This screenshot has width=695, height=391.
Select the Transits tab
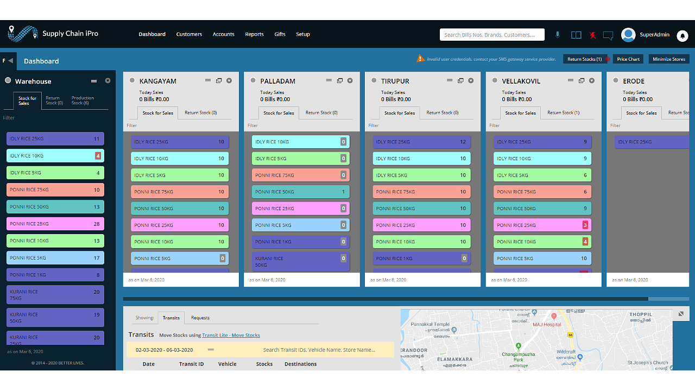click(x=171, y=318)
